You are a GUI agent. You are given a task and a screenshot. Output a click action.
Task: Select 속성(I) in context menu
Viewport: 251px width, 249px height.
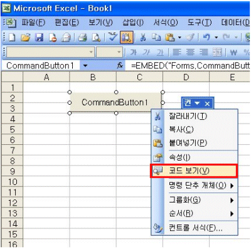click(195, 157)
